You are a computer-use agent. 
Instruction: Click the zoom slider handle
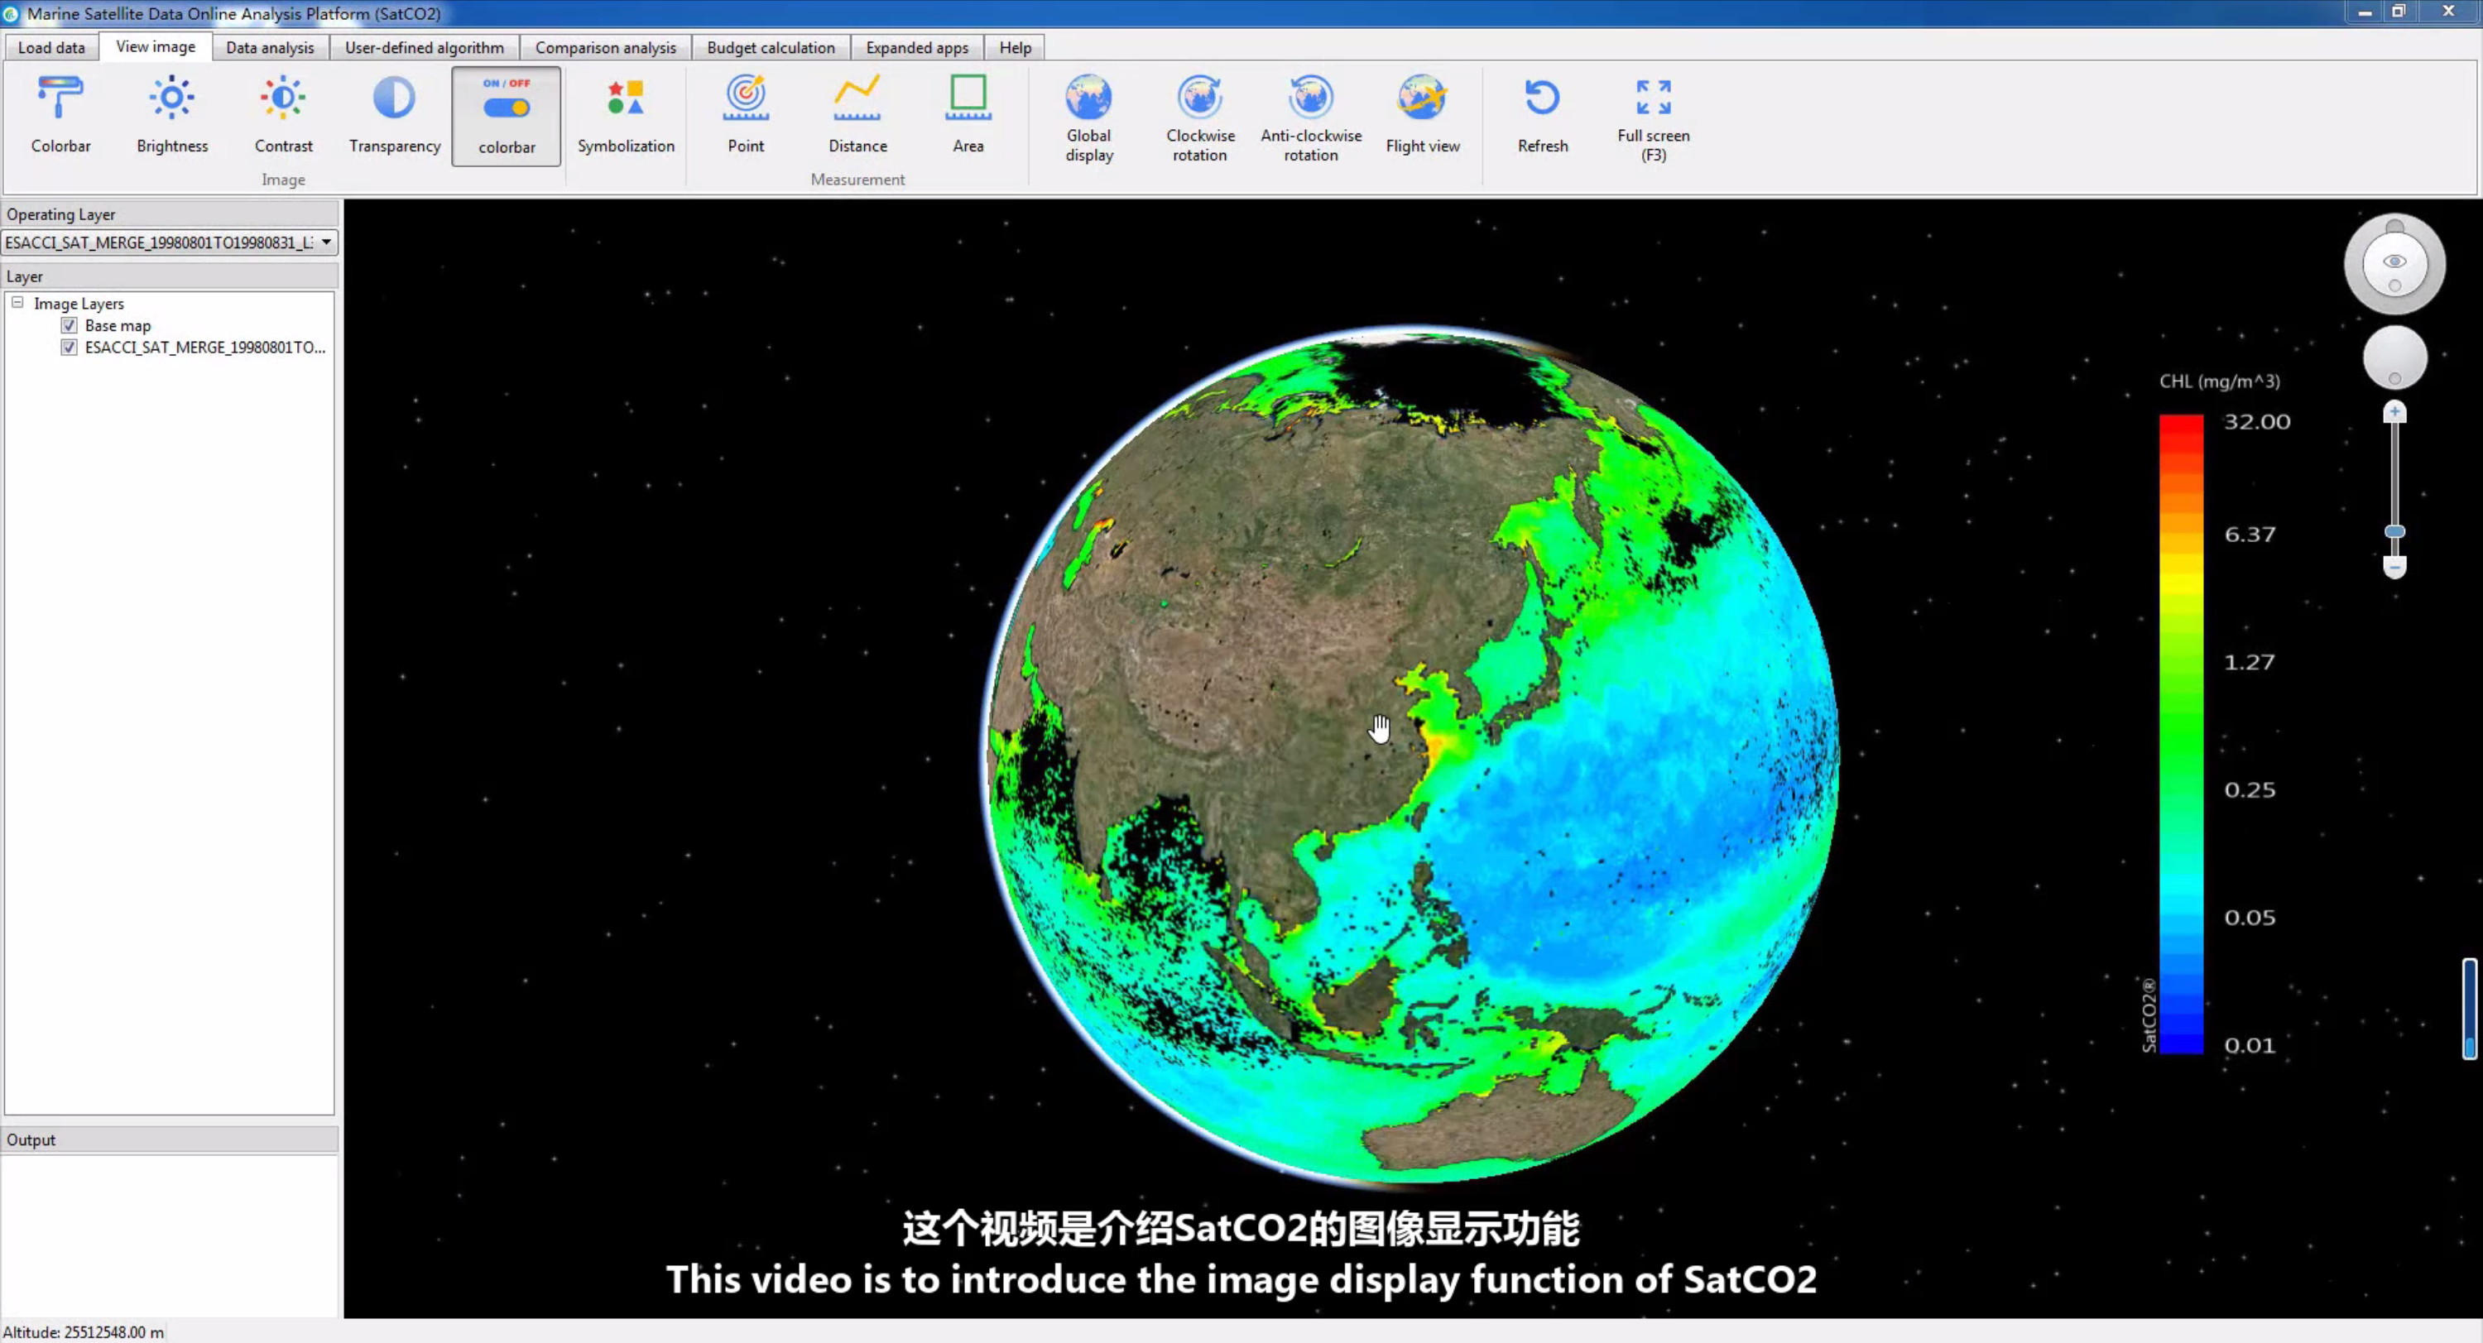pyautogui.click(x=2394, y=532)
